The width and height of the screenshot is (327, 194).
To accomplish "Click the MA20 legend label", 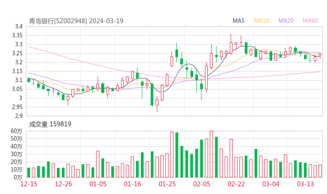I will [x=286, y=21].
